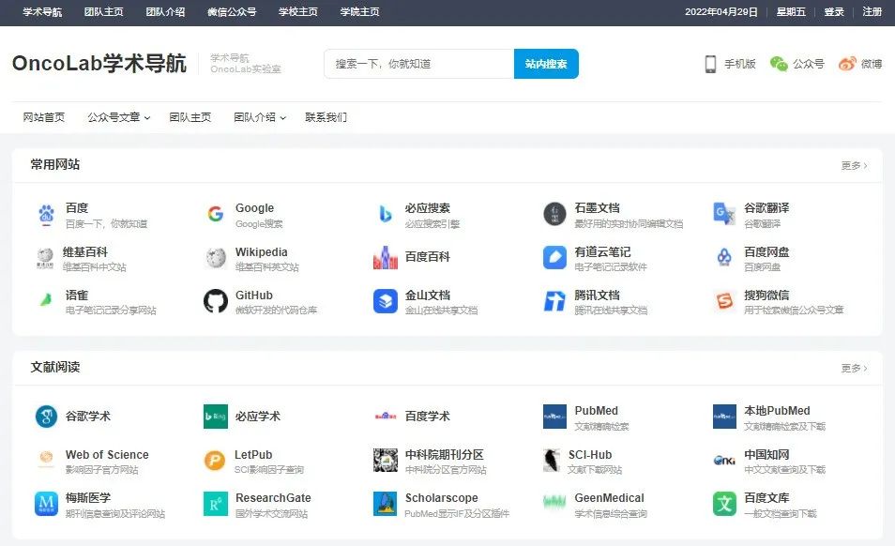
Task: Click the ResearchGate RG icon
Action: coord(216,504)
